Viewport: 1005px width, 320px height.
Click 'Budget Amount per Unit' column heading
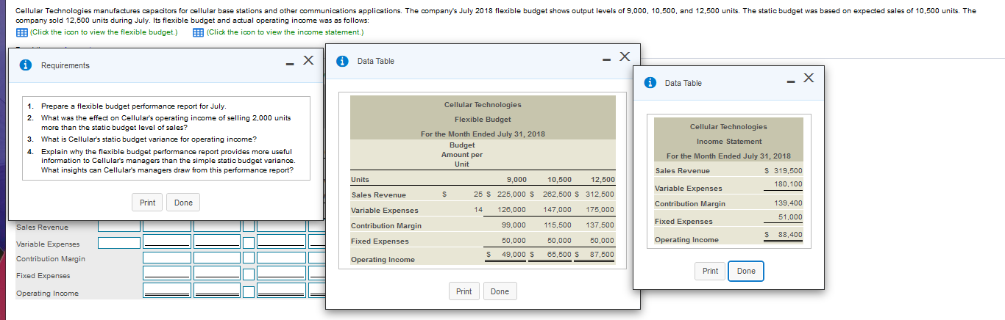(x=462, y=154)
